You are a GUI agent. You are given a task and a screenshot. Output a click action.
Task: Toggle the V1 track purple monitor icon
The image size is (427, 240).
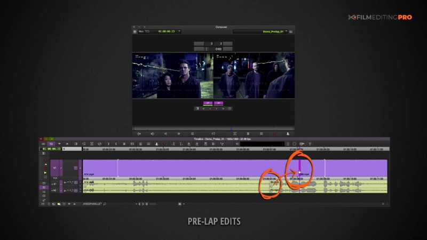(76, 168)
